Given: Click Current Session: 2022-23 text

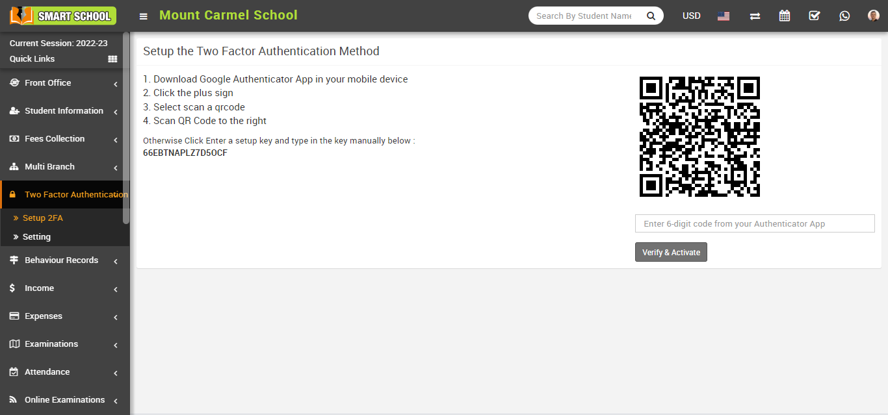Looking at the screenshot, I should [x=59, y=44].
